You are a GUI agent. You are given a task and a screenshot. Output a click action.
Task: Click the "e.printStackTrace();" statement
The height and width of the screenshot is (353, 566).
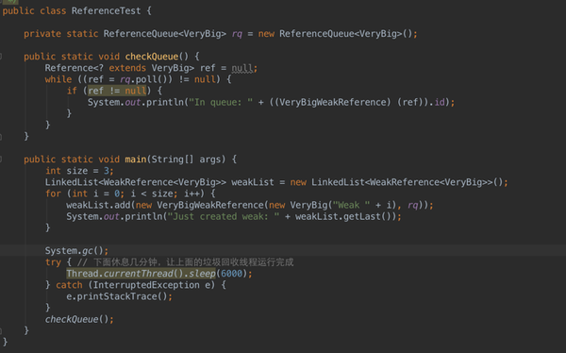(120, 296)
